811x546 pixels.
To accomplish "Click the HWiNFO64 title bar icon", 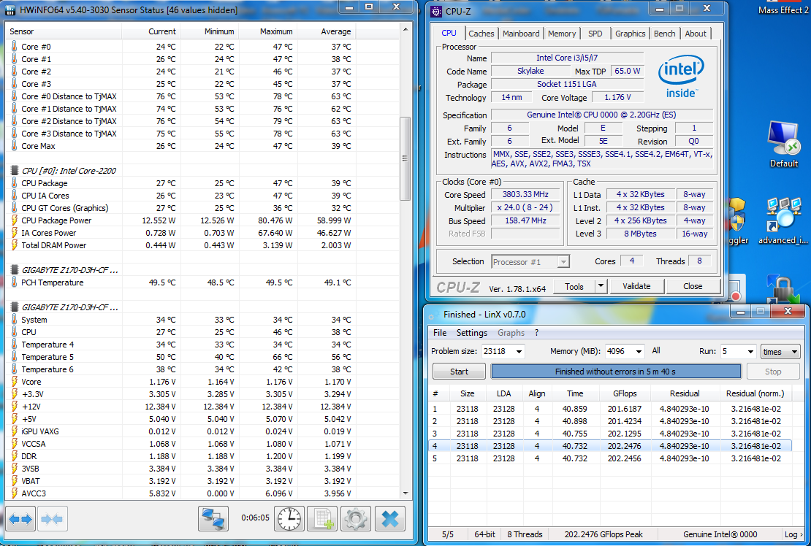I will [x=10, y=10].
